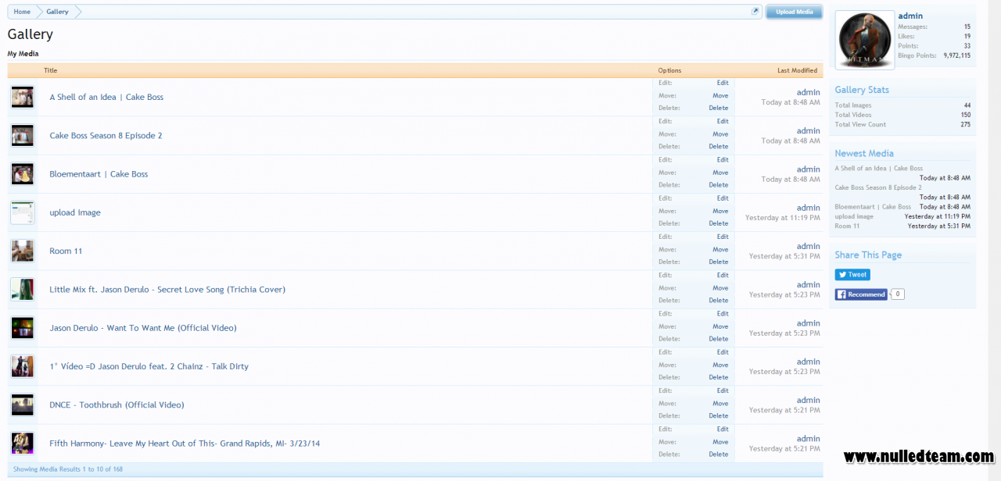This screenshot has width=1001, height=481.
Task: Open Little Mix Secret Love Song title
Action: tap(167, 290)
